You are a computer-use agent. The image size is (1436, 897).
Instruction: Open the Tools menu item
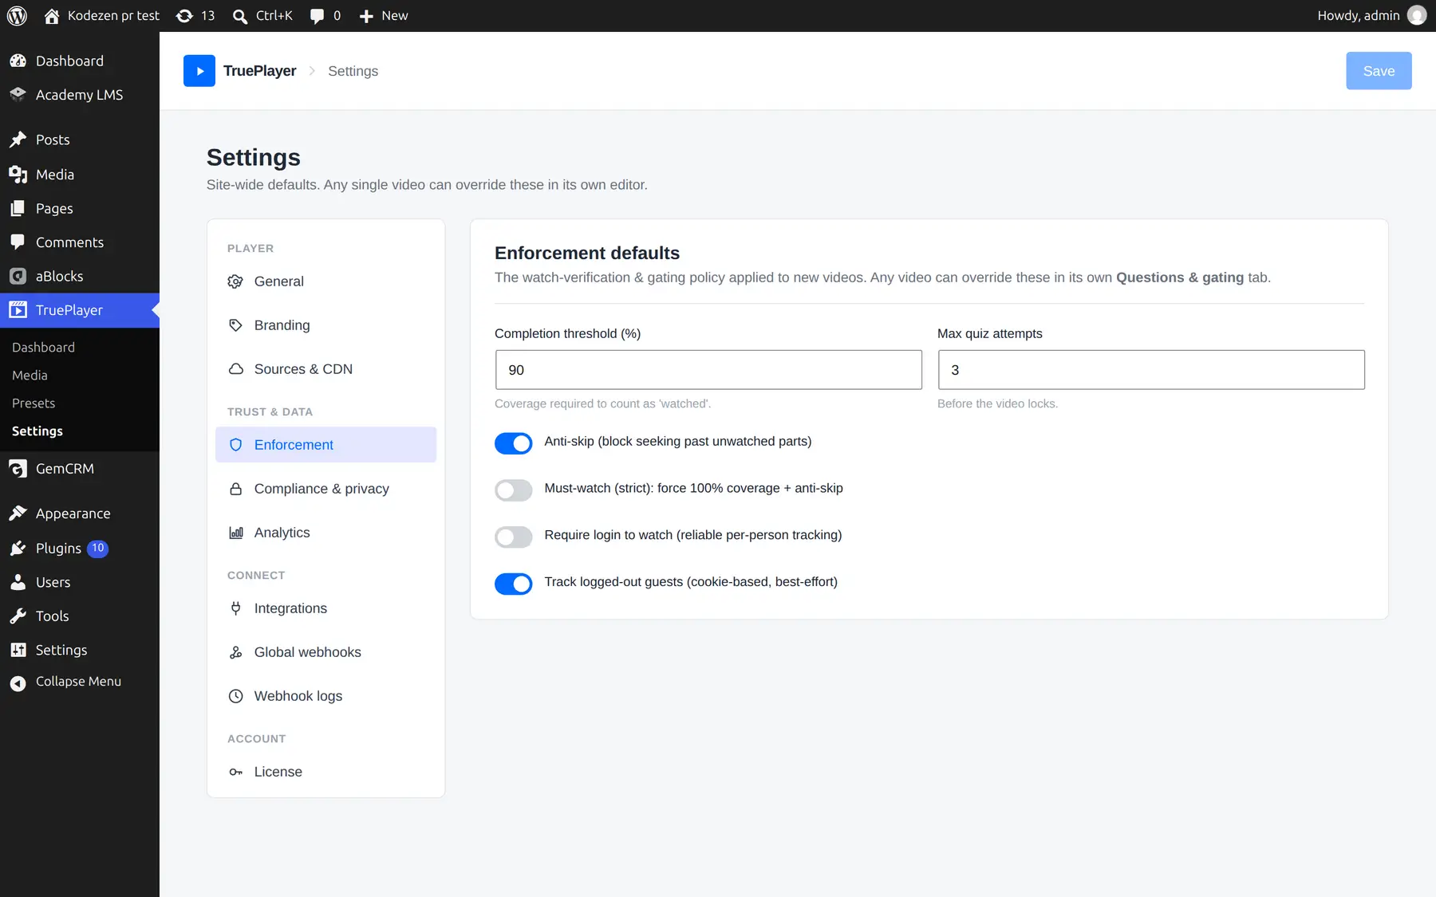(80, 616)
